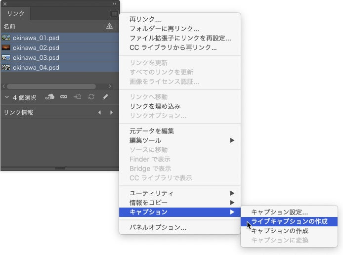
Task: Click the submenu arrow beside 情報をコピー
Action: click(x=232, y=203)
